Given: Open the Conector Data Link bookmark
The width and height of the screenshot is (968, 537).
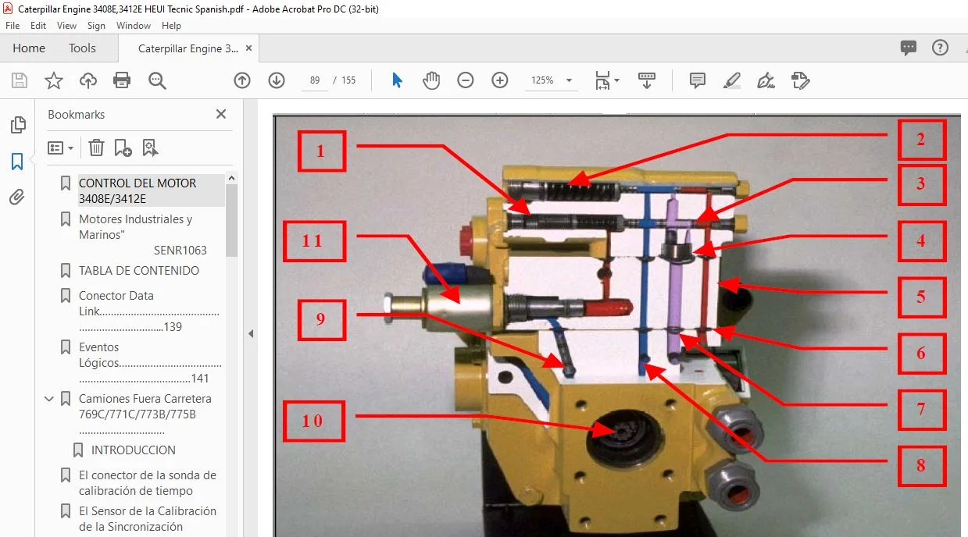Looking at the screenshot, I should pyautogui.click(x=149, y=311).
